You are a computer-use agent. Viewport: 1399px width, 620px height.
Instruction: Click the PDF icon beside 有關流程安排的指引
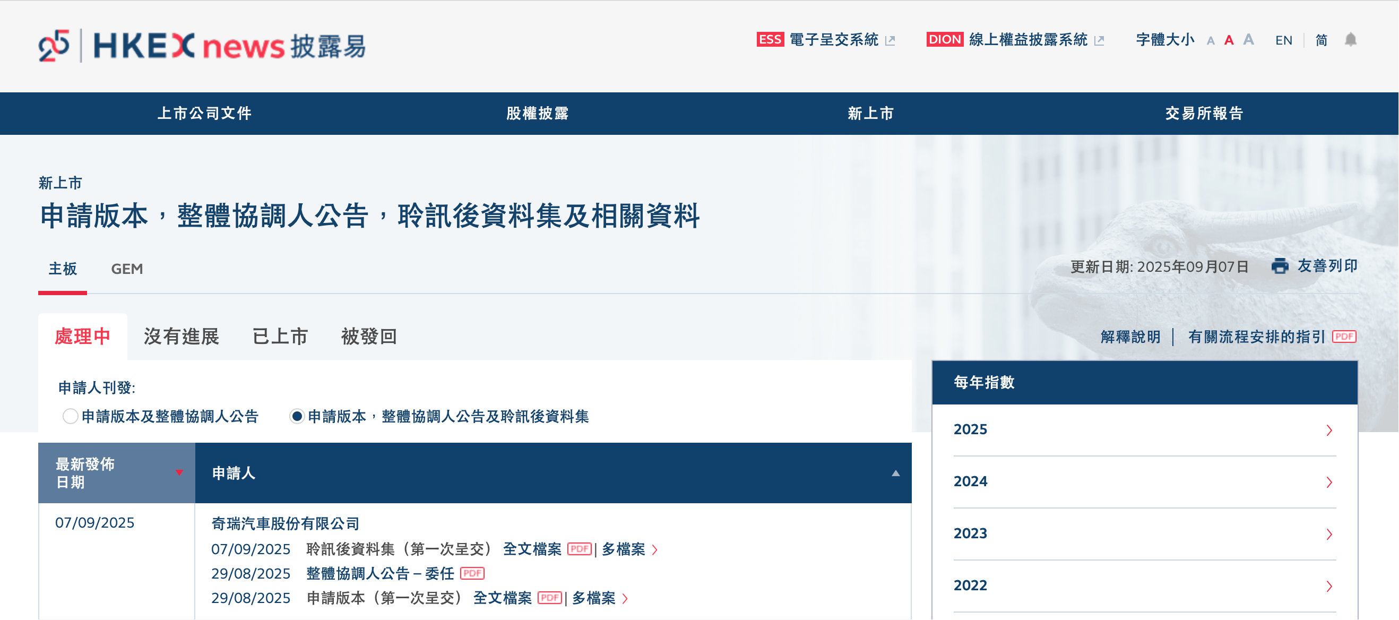pyautogui.click(x=1344, y=337)
